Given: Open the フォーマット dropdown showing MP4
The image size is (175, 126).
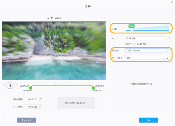Looking at the screenshot, I should [x=147, y=58].
